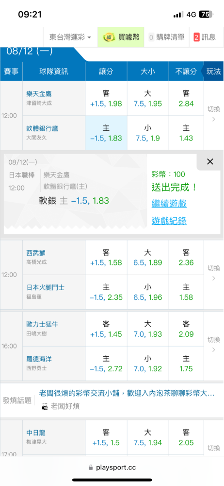Select 主 1.75 羅德海洋 moneyline

pyautogui.click(x=186, y=364)
